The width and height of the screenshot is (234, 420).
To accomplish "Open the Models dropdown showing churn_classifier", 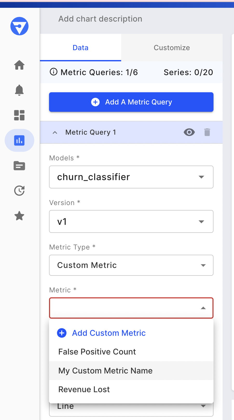I will [131, 177].
